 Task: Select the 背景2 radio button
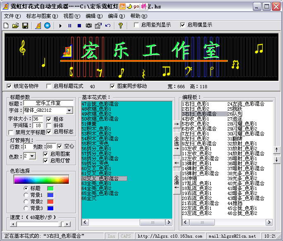(x=26, y=202)
